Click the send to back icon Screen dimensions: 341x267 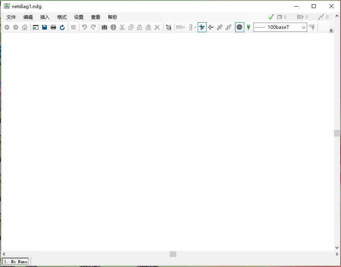228,27
